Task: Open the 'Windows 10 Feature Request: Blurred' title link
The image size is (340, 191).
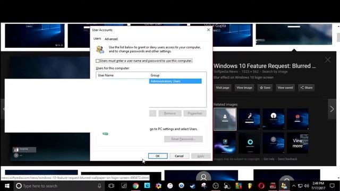Action: 265,66
